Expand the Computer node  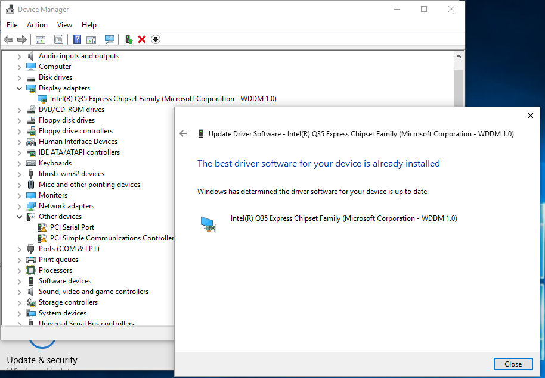click(x=20, y=67)
